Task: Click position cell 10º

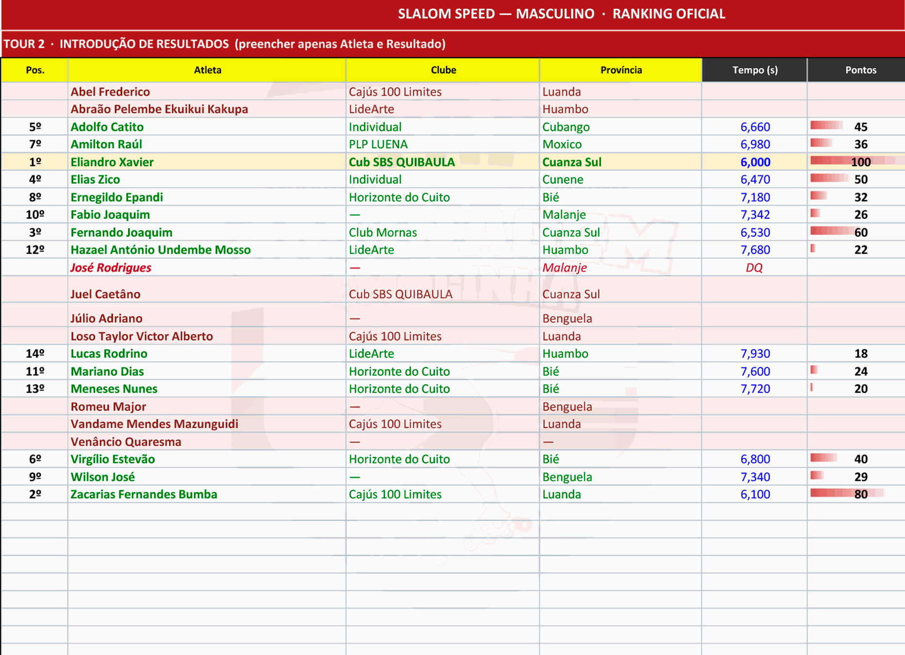Action: tap(35, 214)
